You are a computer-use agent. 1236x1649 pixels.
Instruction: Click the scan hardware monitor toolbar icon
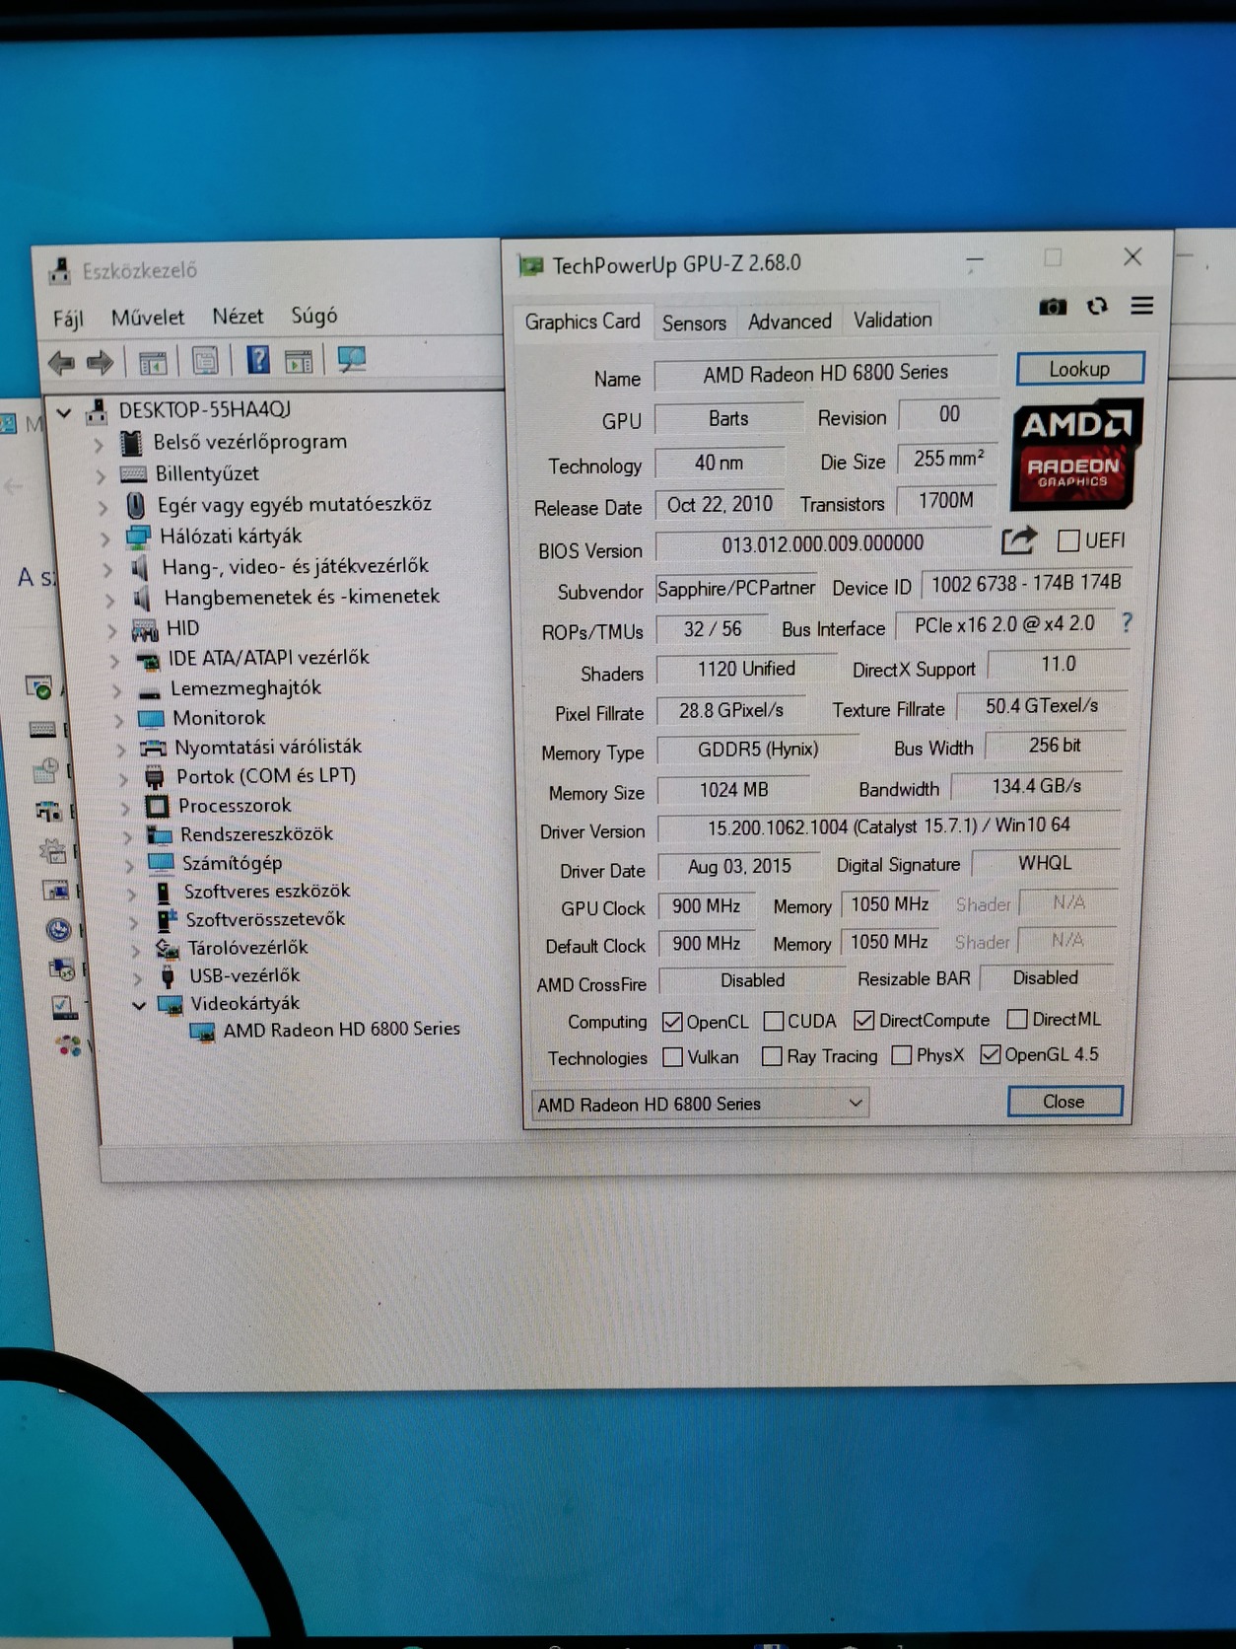point(352,359)
